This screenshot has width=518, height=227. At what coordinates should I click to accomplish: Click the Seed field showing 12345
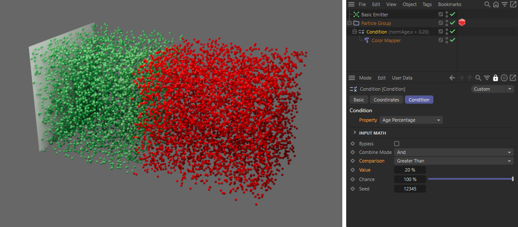(x=410, y=189)
